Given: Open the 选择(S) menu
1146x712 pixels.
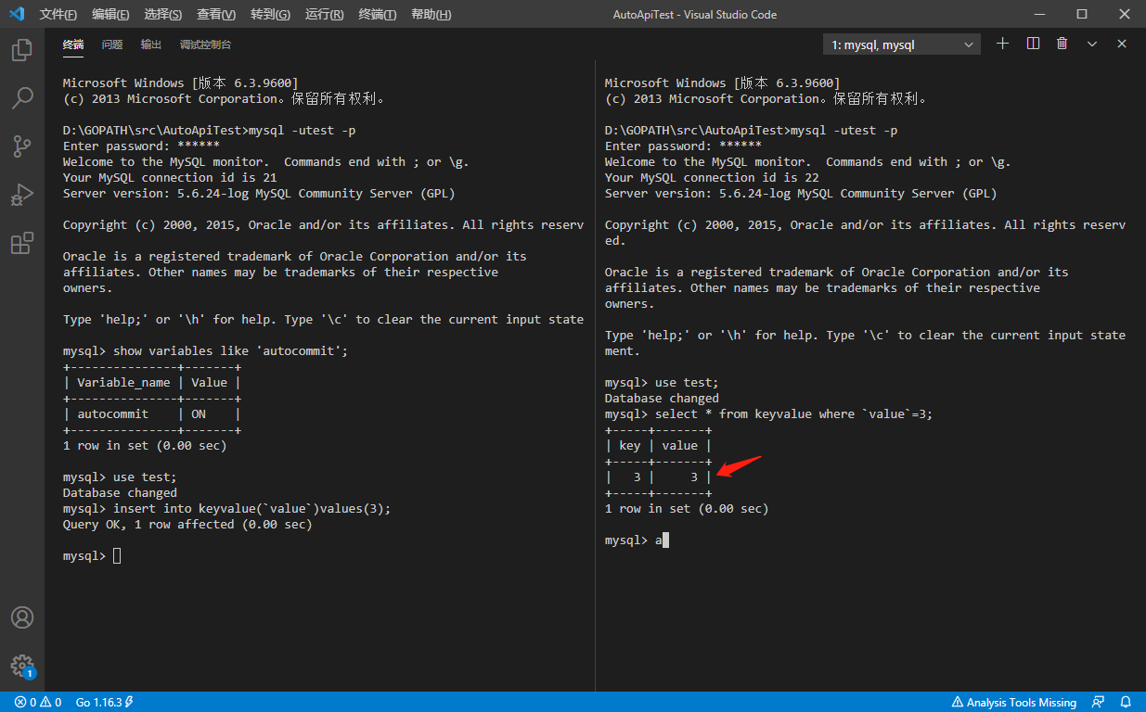Looking at the screenshot, I should point(163,14).
